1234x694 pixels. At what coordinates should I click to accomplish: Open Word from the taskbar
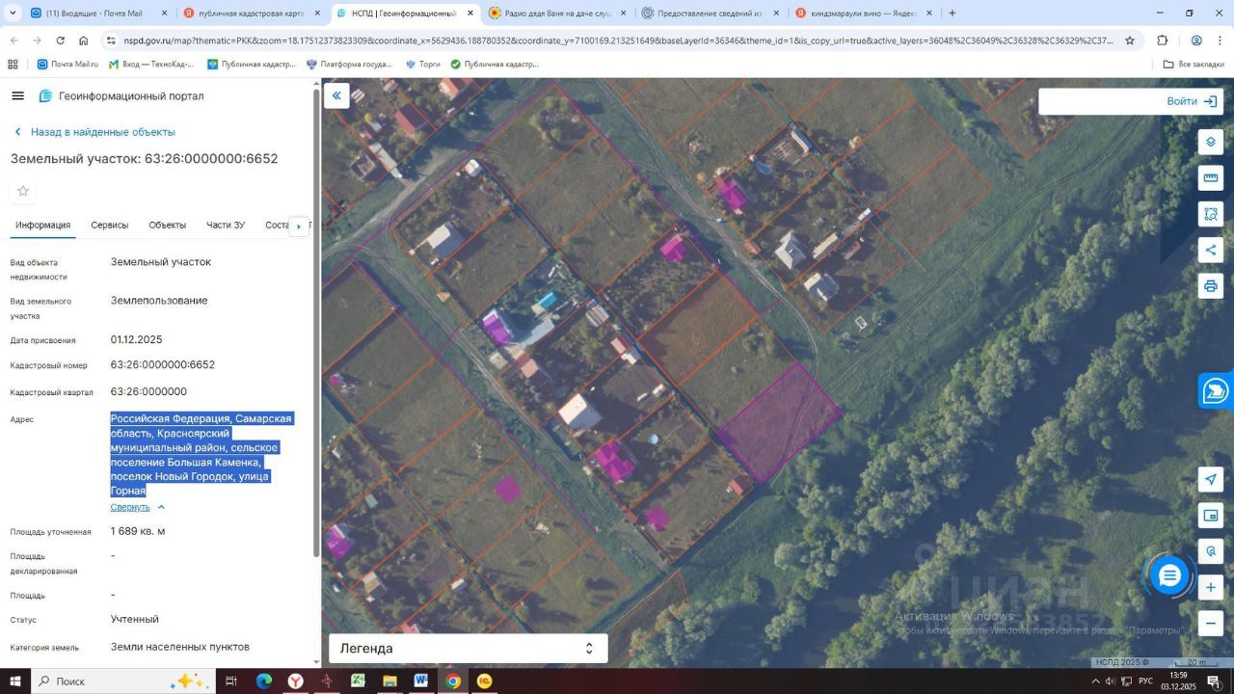421,681
